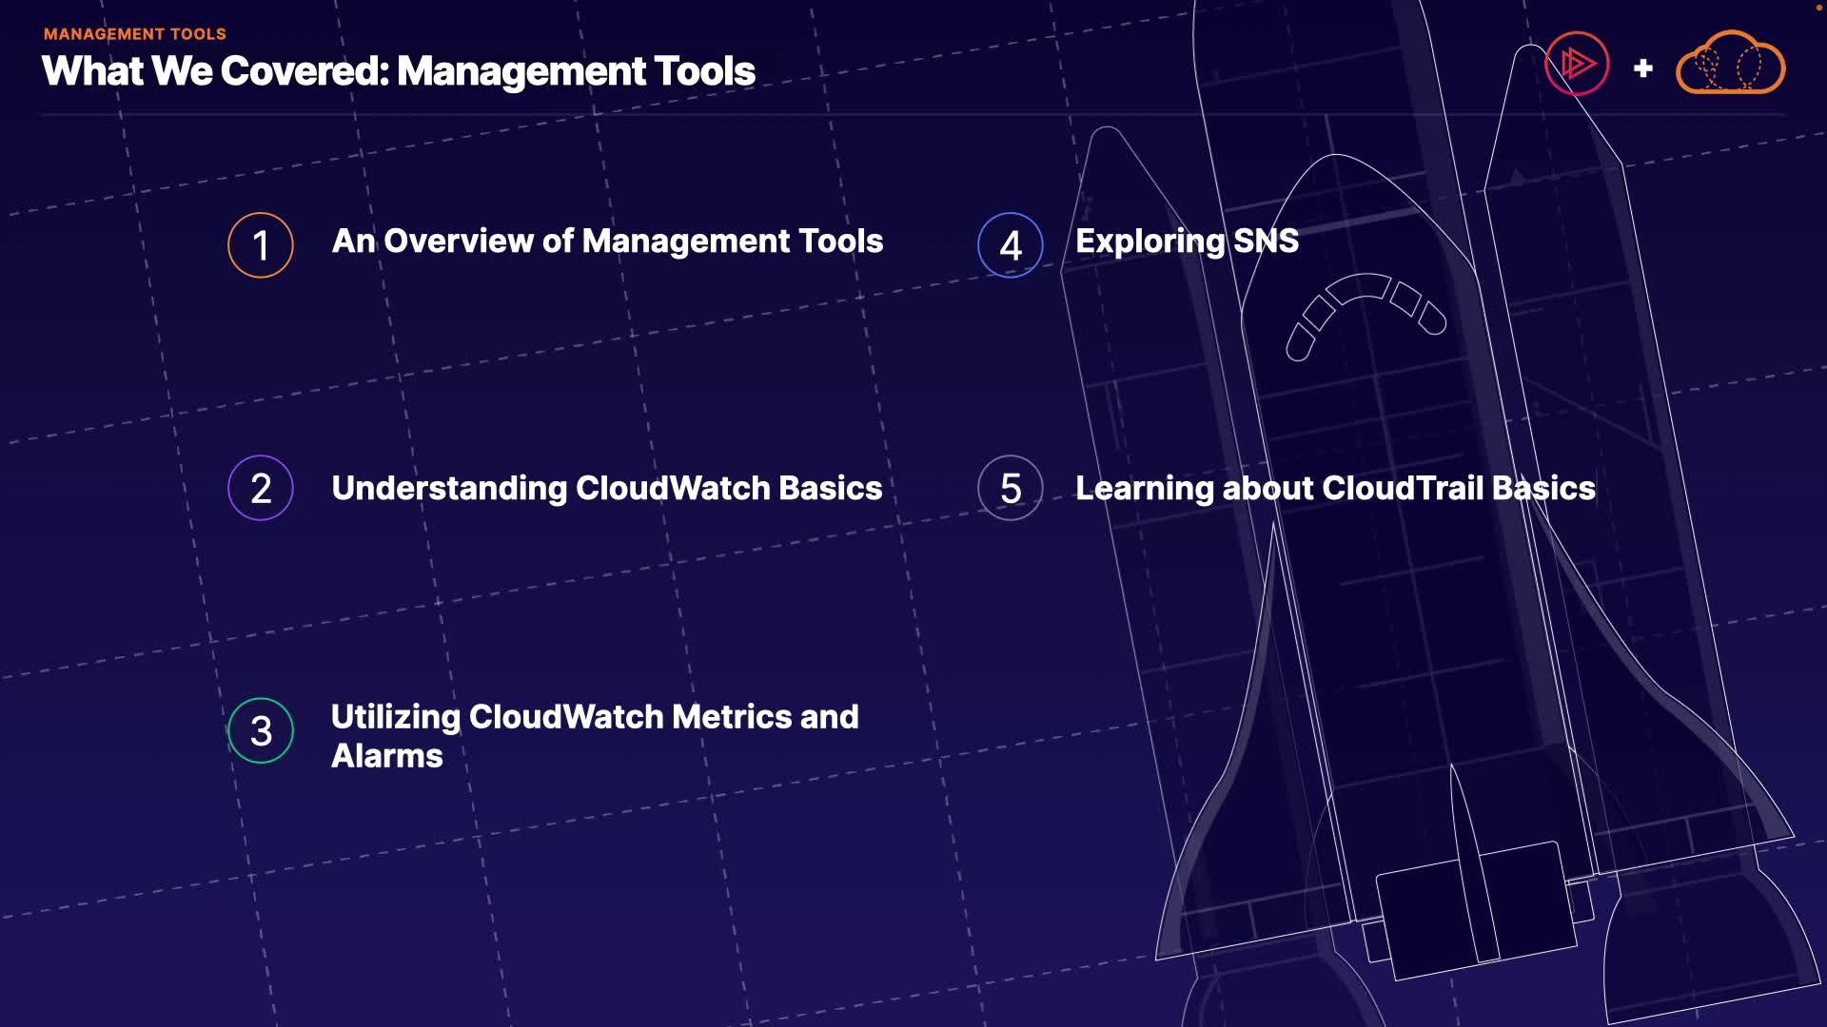
Task: Click the pointed tip of left rocket booster
Action: (x=1108, y=133)
